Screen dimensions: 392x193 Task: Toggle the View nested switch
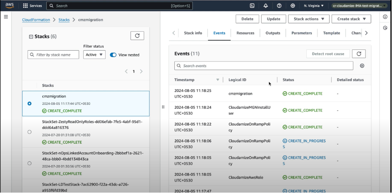pos(113,55)
